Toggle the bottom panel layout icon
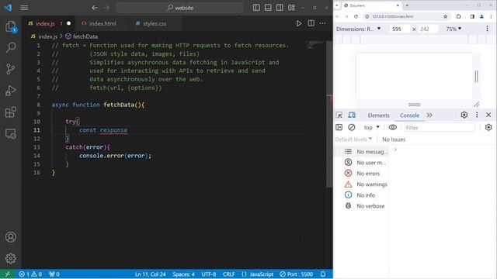 tap(268, 8)
